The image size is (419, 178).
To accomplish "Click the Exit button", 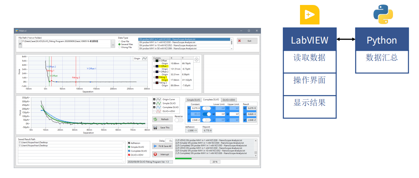I will click(247, 41).
